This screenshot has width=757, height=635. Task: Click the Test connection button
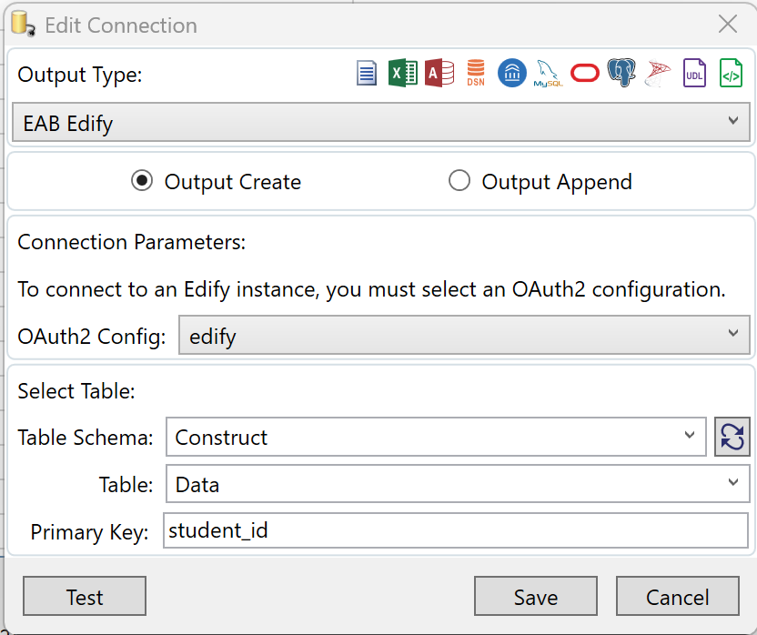pos(85,596)
